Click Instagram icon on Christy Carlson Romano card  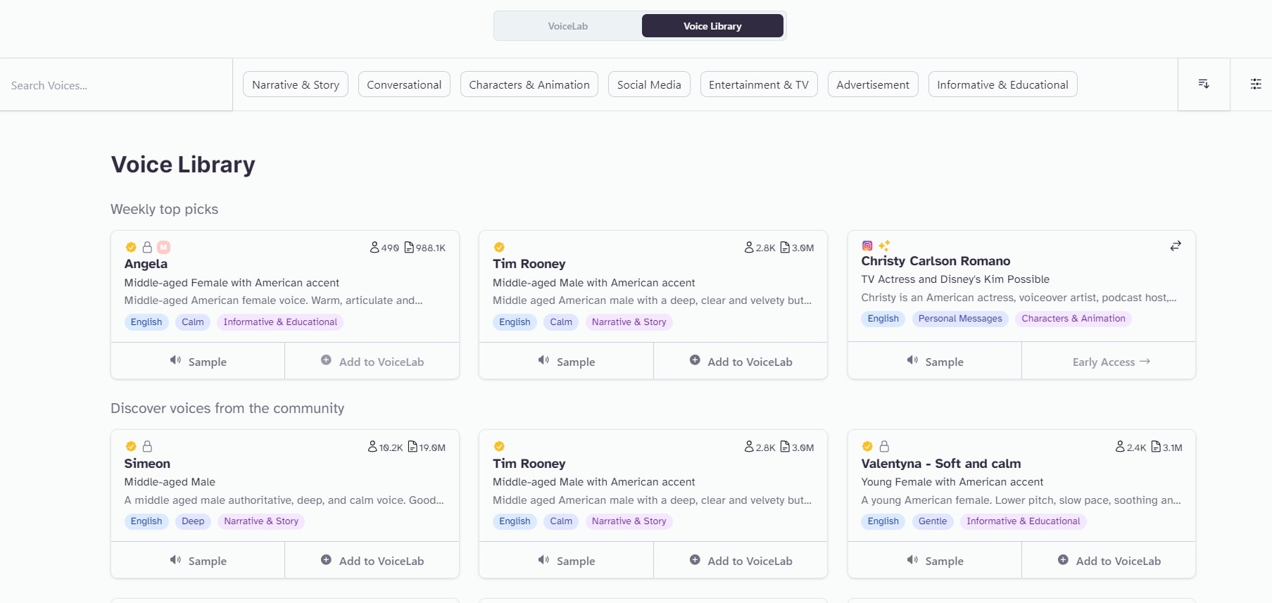pyautogui.click(x=867, y=246)
